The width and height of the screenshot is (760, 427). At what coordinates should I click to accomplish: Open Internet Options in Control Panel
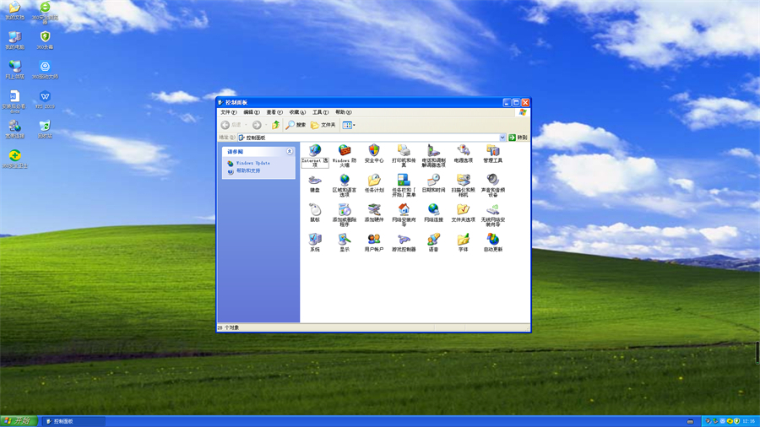click(x=315, y=155)
